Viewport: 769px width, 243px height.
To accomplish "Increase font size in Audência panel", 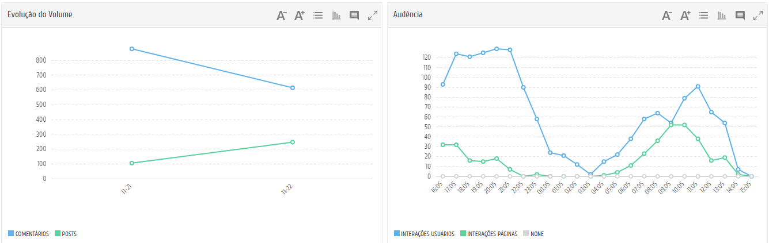I will 685,16.
